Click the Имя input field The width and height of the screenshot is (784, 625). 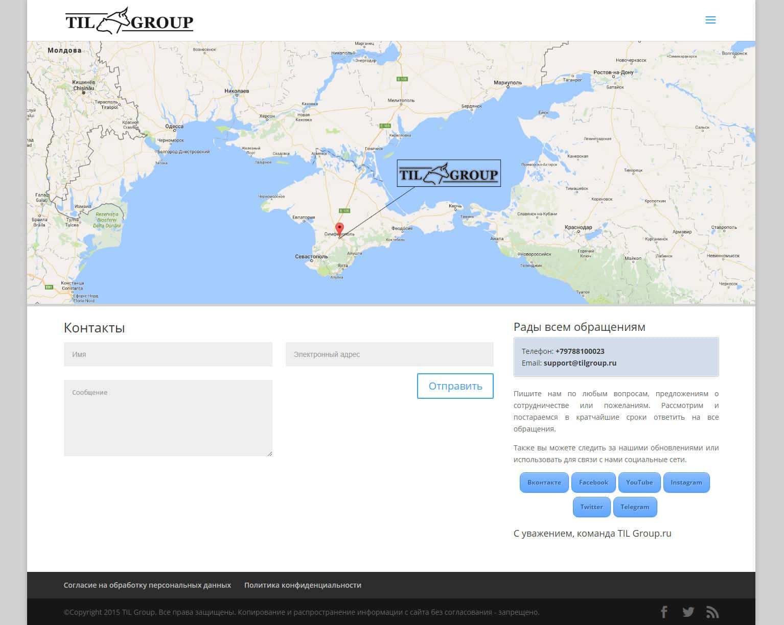click(x=168, y=354)
